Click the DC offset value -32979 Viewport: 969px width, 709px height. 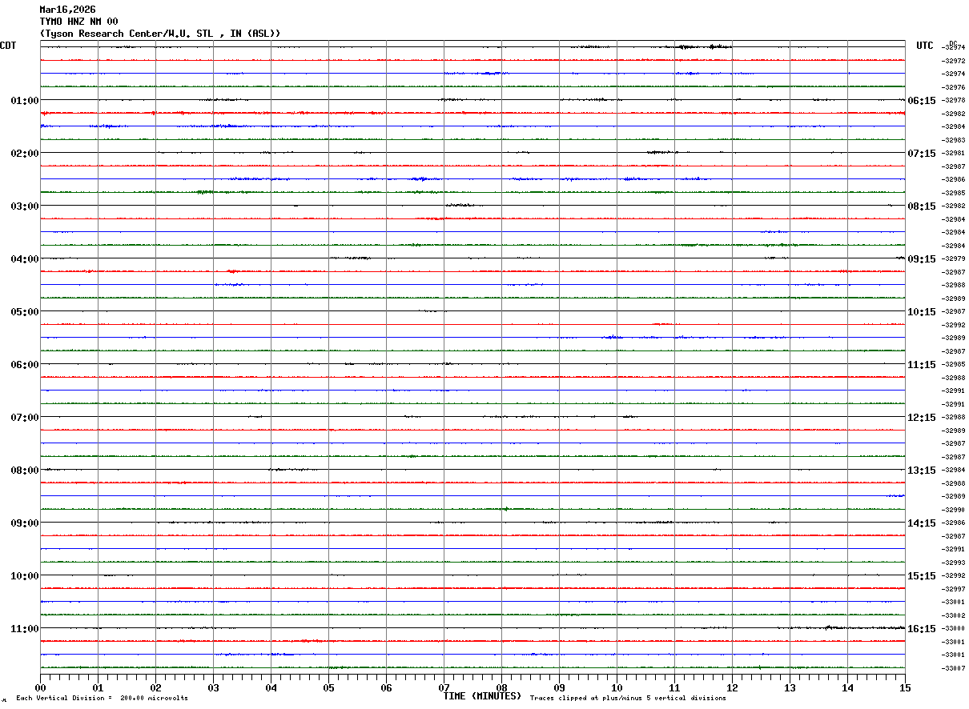tap(954, 258)
